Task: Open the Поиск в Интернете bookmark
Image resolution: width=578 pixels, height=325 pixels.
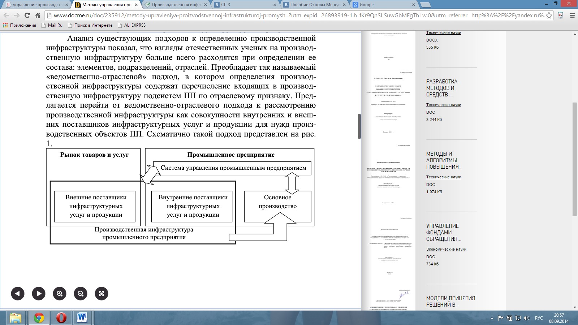Action: coord(90,25)
